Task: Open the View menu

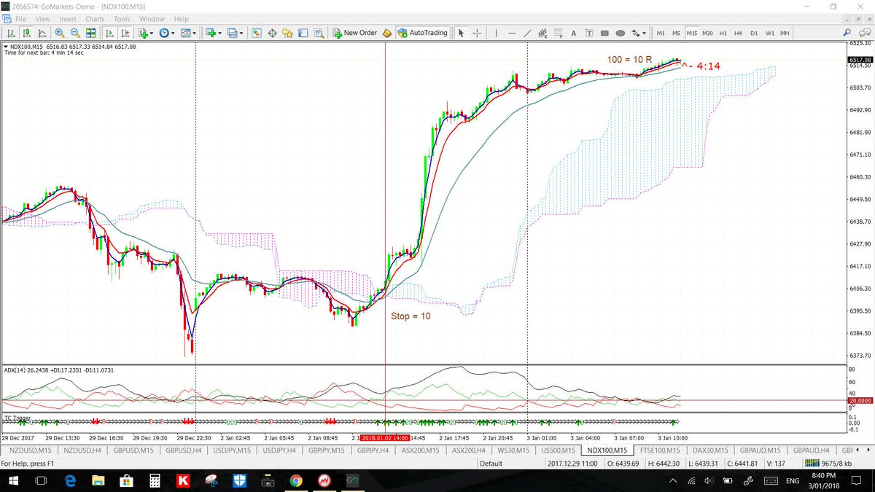Action: point(43,19)
